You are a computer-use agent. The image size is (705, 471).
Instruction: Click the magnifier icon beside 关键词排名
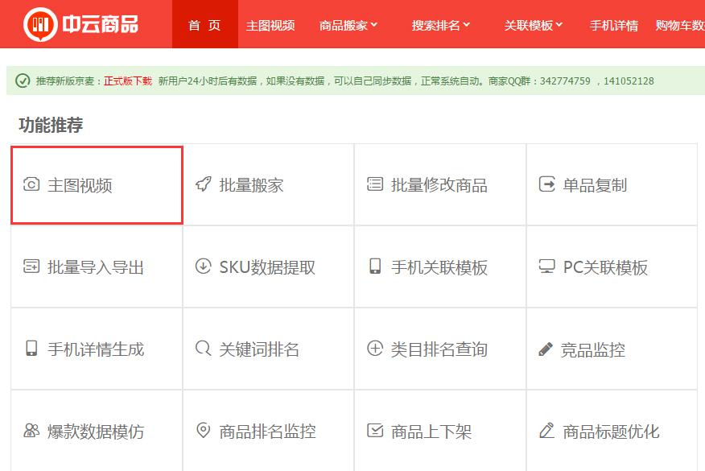click(x=204, y=348)
